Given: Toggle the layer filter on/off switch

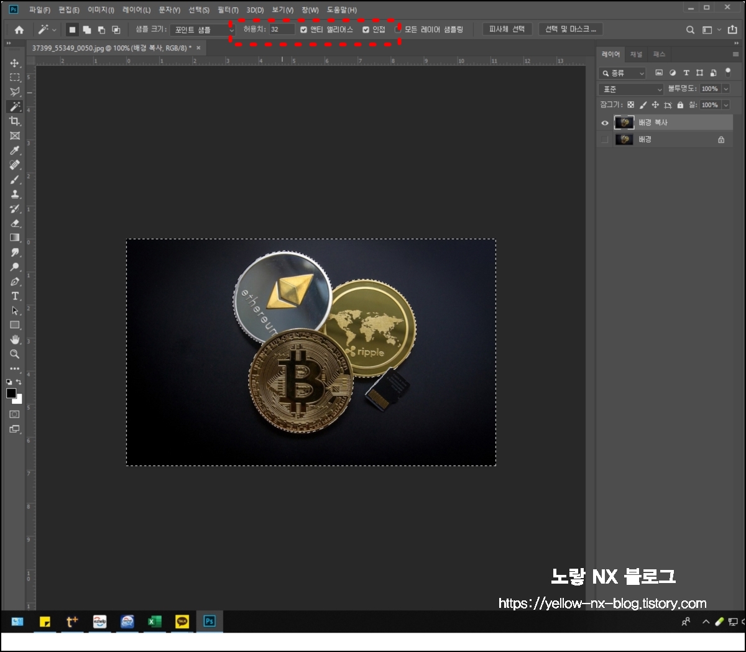Looking at the screenshot, I should click(728, 73).
